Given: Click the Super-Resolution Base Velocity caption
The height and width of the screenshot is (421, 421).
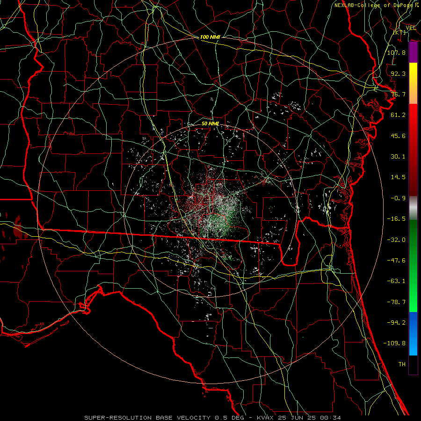Looking at the screenshot, I should tap(213, 418).
